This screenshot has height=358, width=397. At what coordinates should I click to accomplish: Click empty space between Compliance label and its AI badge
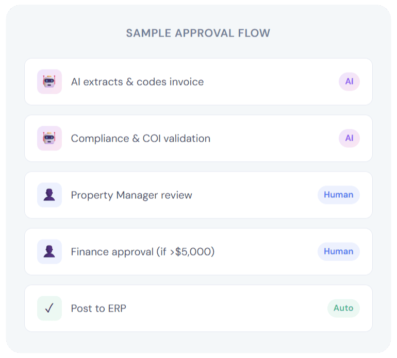point(273,139)
